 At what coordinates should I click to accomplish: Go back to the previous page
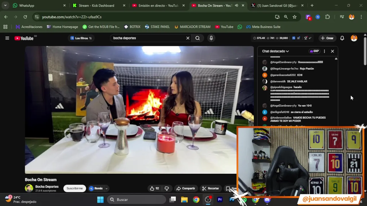coord(6,17)
